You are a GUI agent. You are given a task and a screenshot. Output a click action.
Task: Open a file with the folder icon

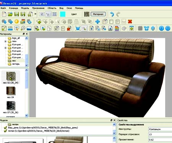click(x=10, y=14)
